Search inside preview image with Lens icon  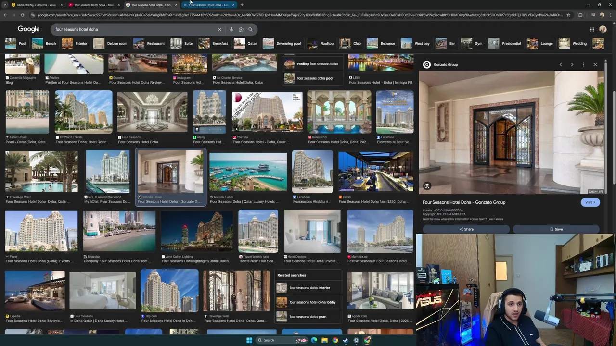tap(427, 186)
